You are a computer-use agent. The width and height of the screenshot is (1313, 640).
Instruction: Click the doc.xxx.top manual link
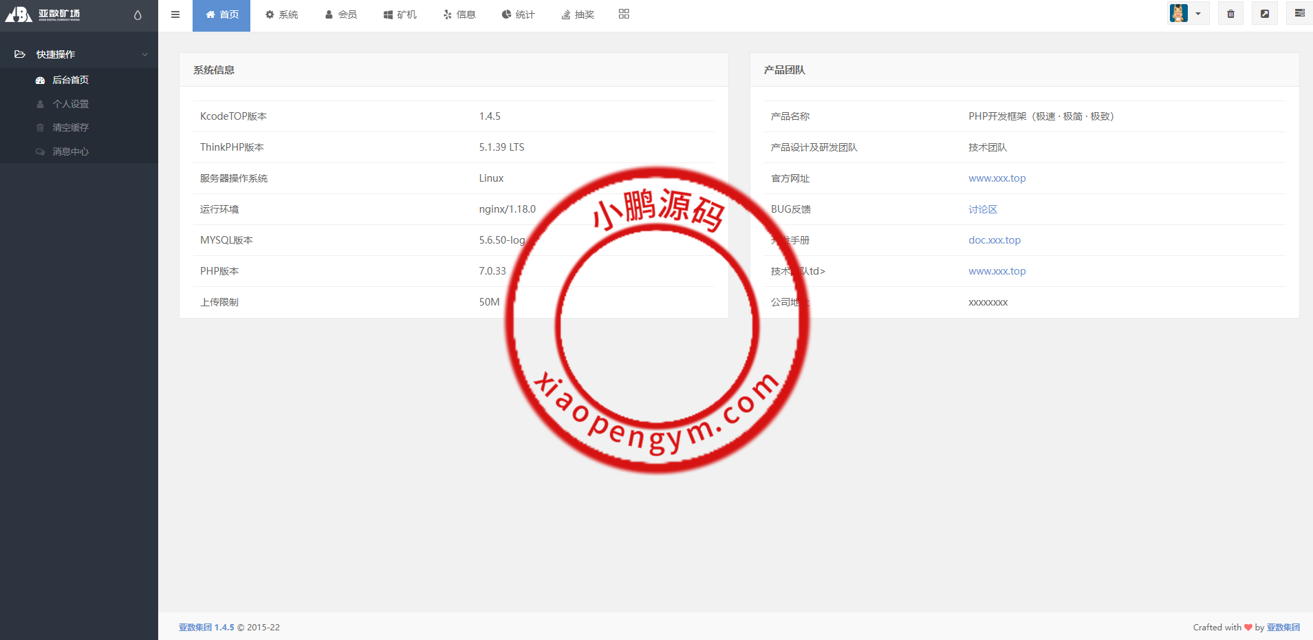(995, 240)
